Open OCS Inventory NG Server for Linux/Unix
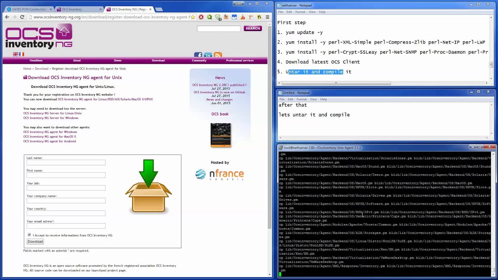498x280 pixels. click(x=52, y=113)
